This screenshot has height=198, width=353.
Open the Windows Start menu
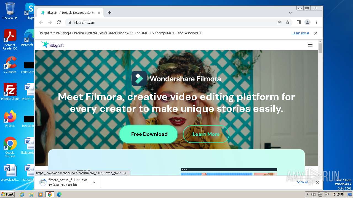(7, 194)
